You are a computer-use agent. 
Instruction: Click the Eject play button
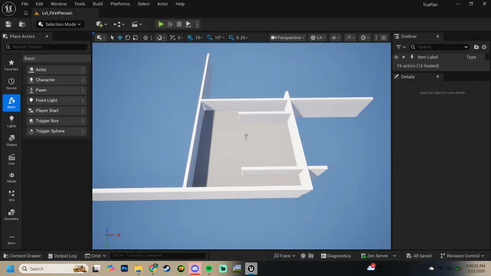tap(188, 24)
